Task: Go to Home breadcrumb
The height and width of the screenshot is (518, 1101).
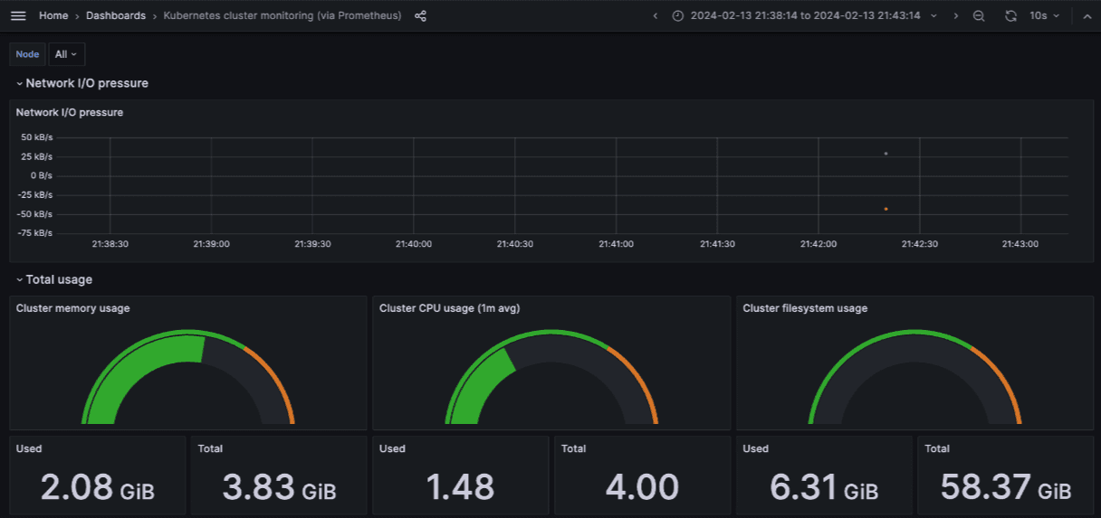Action: 53,16
